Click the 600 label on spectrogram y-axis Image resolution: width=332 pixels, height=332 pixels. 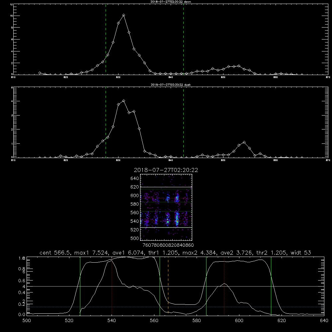point(135,196)
